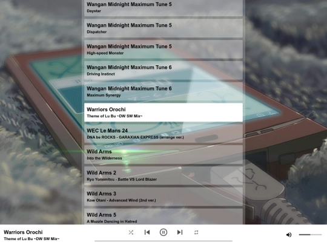This screenshot has height=245, width=327.
Task: Play Wild Arms 3 Advanced Wind
Action: [x=163, y=197]
